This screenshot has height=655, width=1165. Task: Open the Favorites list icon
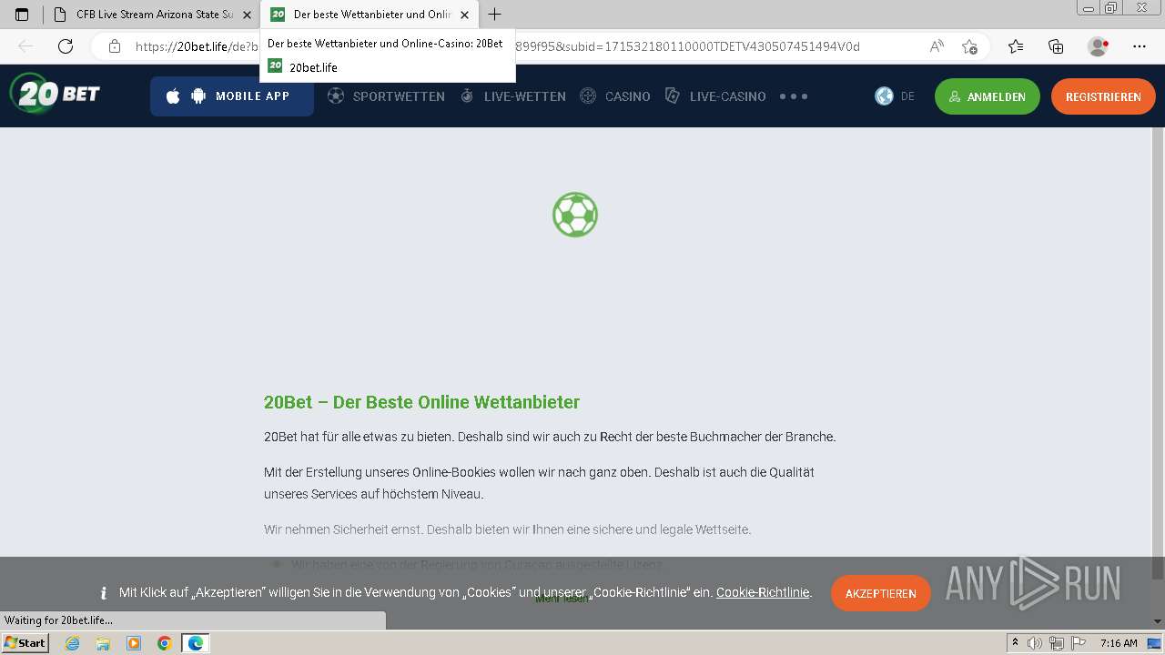(1016, 46)
